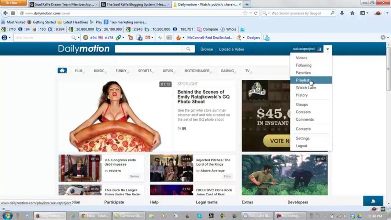The image size is (391, 220).
Task: Open the Firefox downloads arrow
Action: (x=342, y=13)
